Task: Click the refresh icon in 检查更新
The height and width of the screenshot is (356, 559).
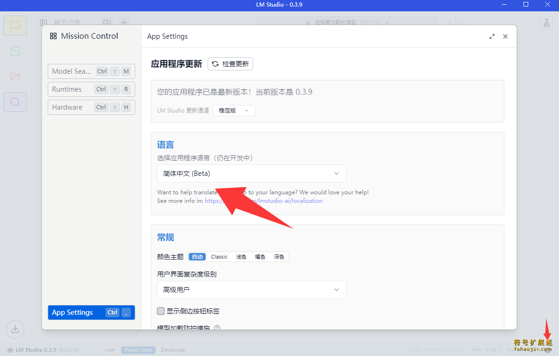Action: (215, 64)
